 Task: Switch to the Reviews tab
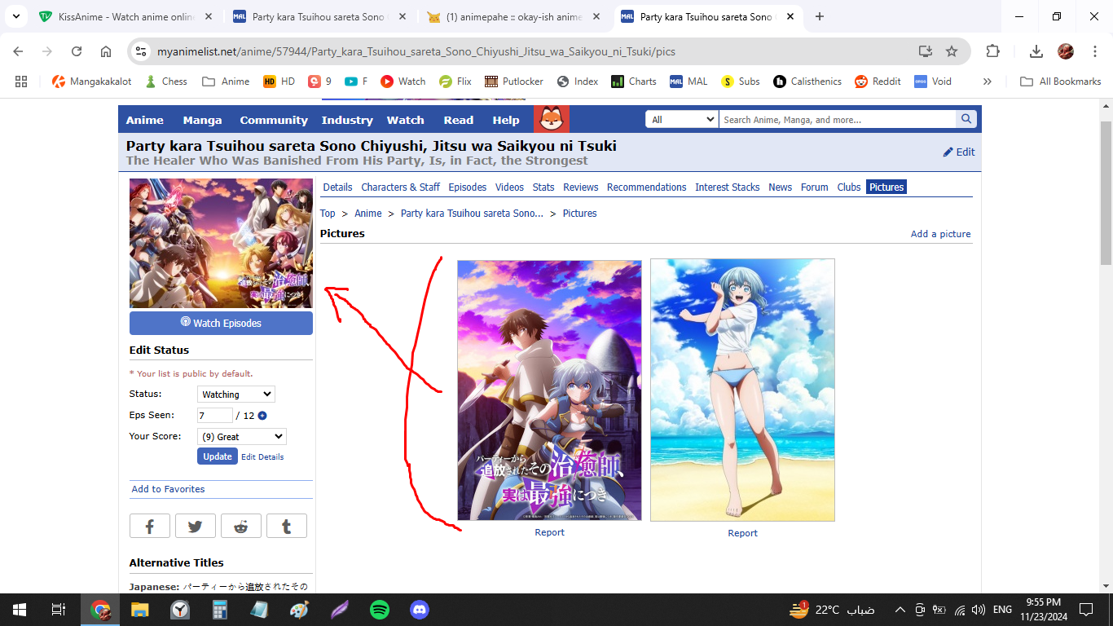[581, 187]
